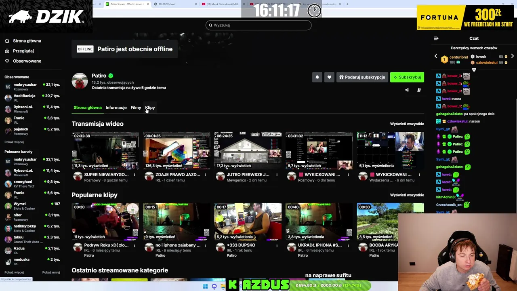The height and width of the screenshot is (291, 517).
Task: Open options menu of <333 DUPSKO clip
Action: [x=277, y=245]
